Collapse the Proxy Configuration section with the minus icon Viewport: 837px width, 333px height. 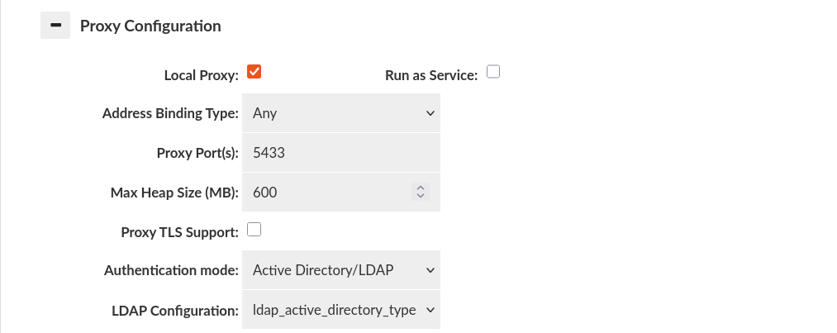(55, 25)
